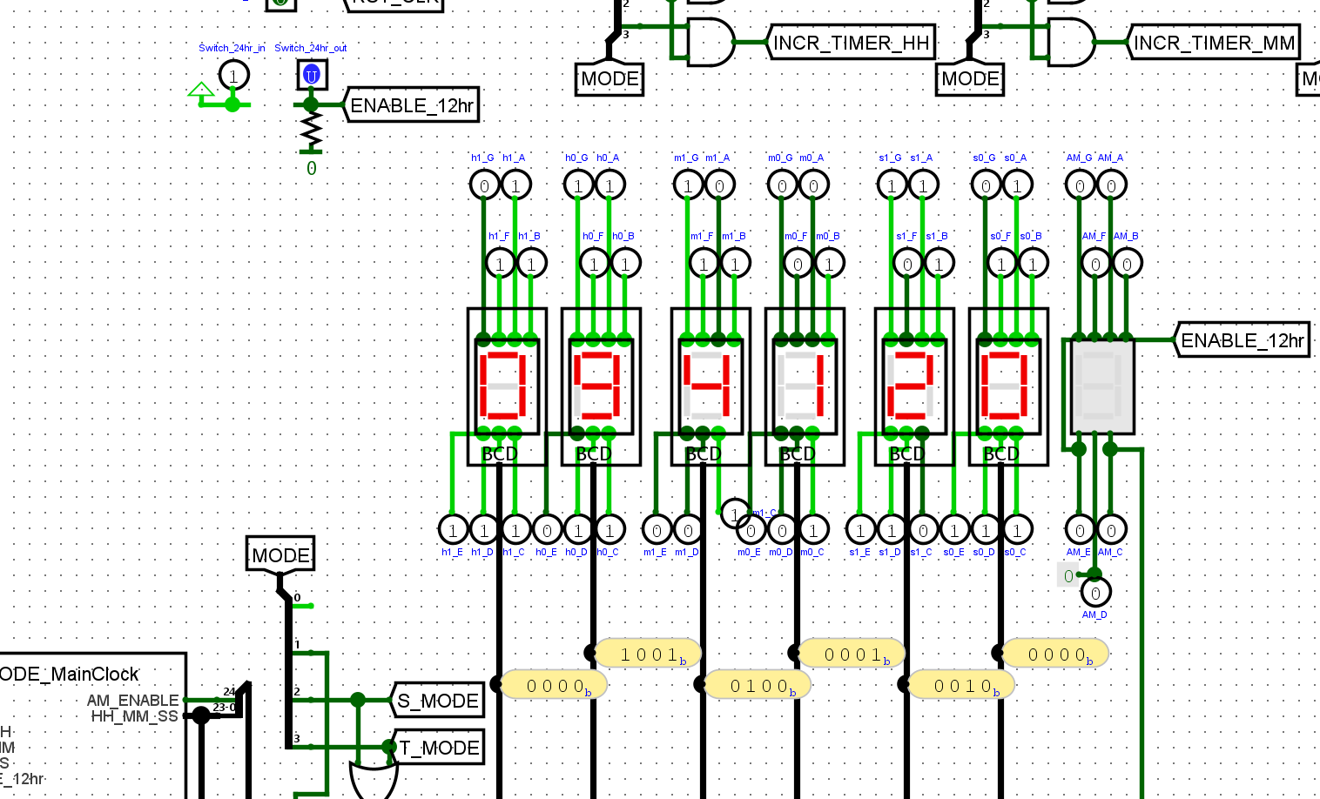1320x799 pixels.
Task: Select the S_MODE tunnel label
Action: [438, 701]
